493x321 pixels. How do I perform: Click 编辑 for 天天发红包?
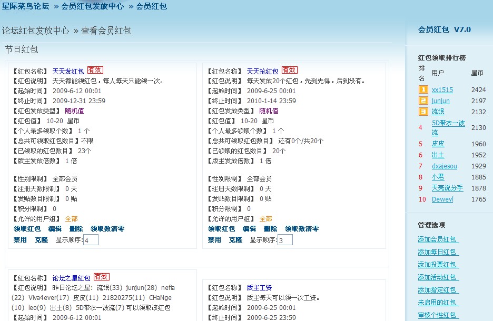tap(55, 229)
